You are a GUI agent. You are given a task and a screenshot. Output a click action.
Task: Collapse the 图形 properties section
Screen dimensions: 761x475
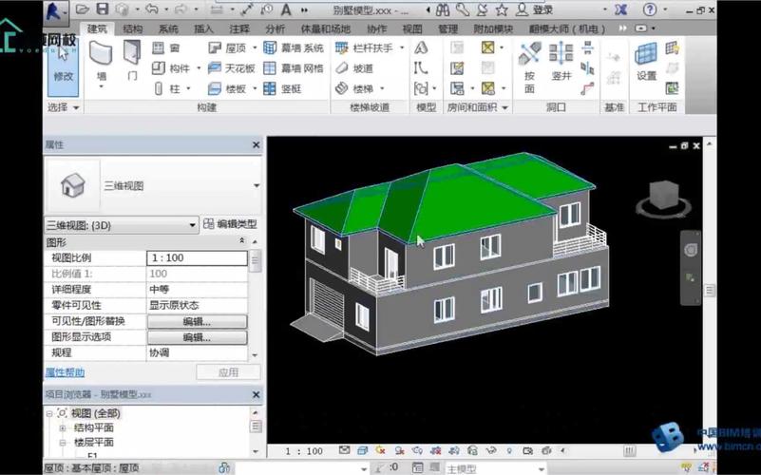tap(241, 240)
